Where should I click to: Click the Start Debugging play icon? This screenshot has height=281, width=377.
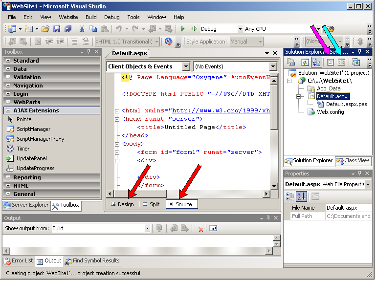coord(183,29)
